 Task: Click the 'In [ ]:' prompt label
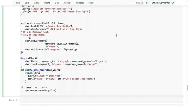click(14, 100)
